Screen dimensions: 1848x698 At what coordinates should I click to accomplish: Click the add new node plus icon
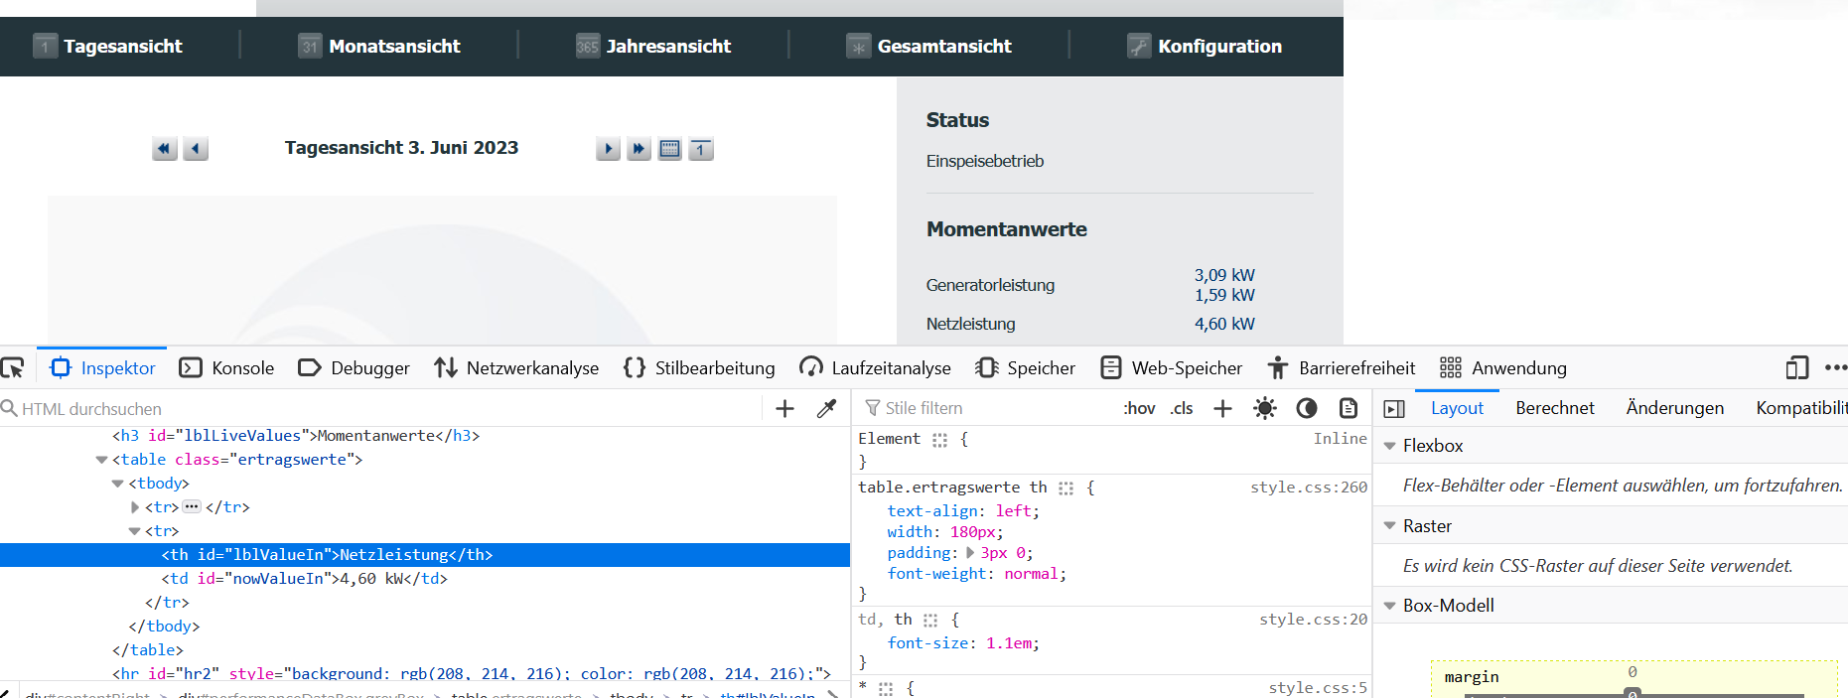[784, 408]
